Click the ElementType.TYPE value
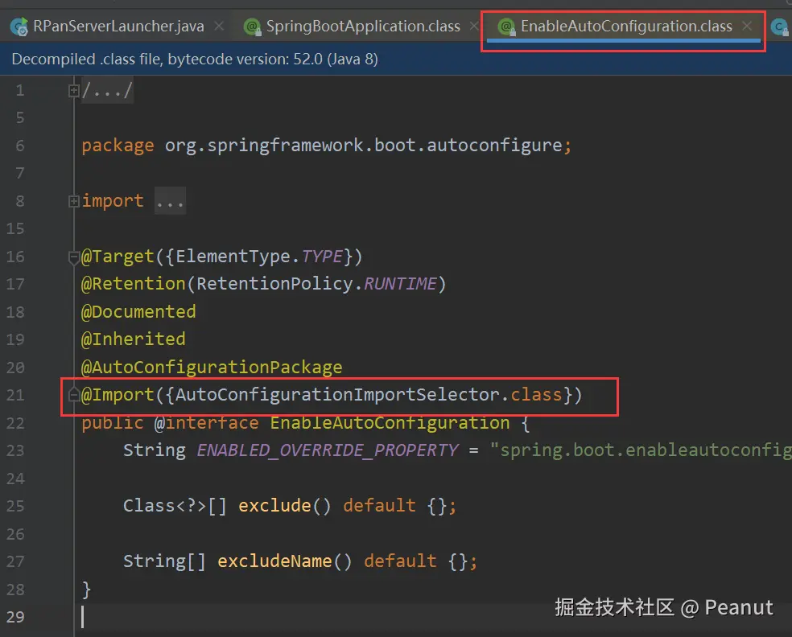Image resolution: width=792 pixels, height=637 pixels. [259, 257]
